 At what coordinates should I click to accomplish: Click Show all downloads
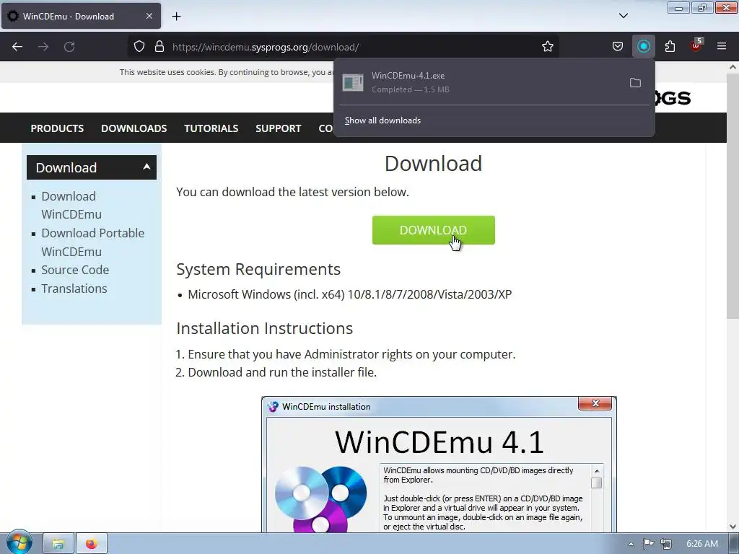[x=382, y=120]
